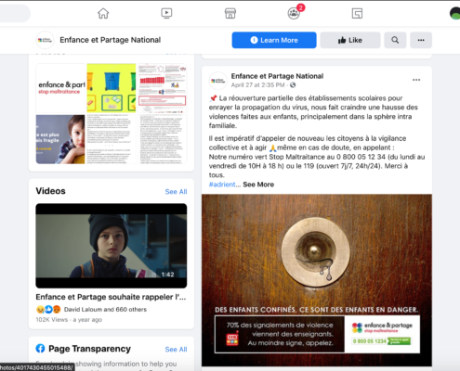Open the red infographic document photo
460x371 pixels.
(x=163, y=88)
